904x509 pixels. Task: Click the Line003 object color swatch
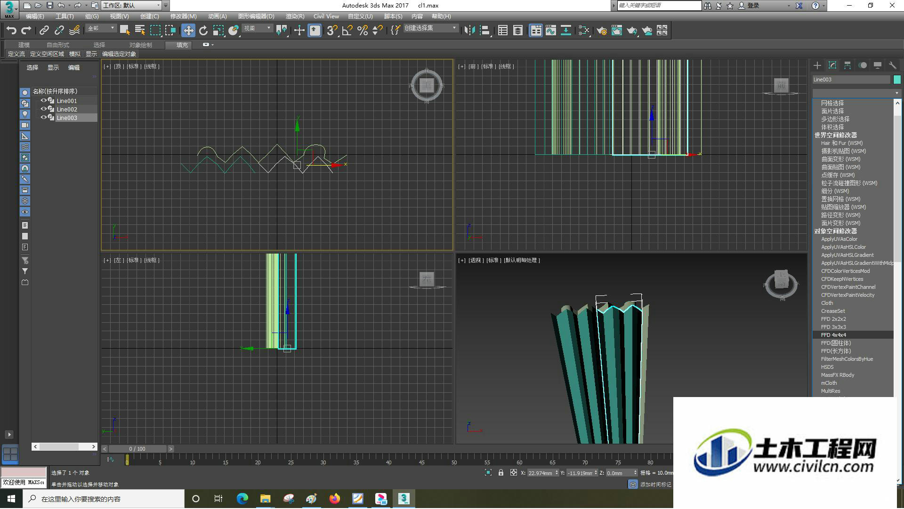897,80
